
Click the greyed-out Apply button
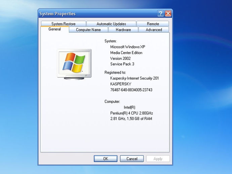click(x=158, y=159)
